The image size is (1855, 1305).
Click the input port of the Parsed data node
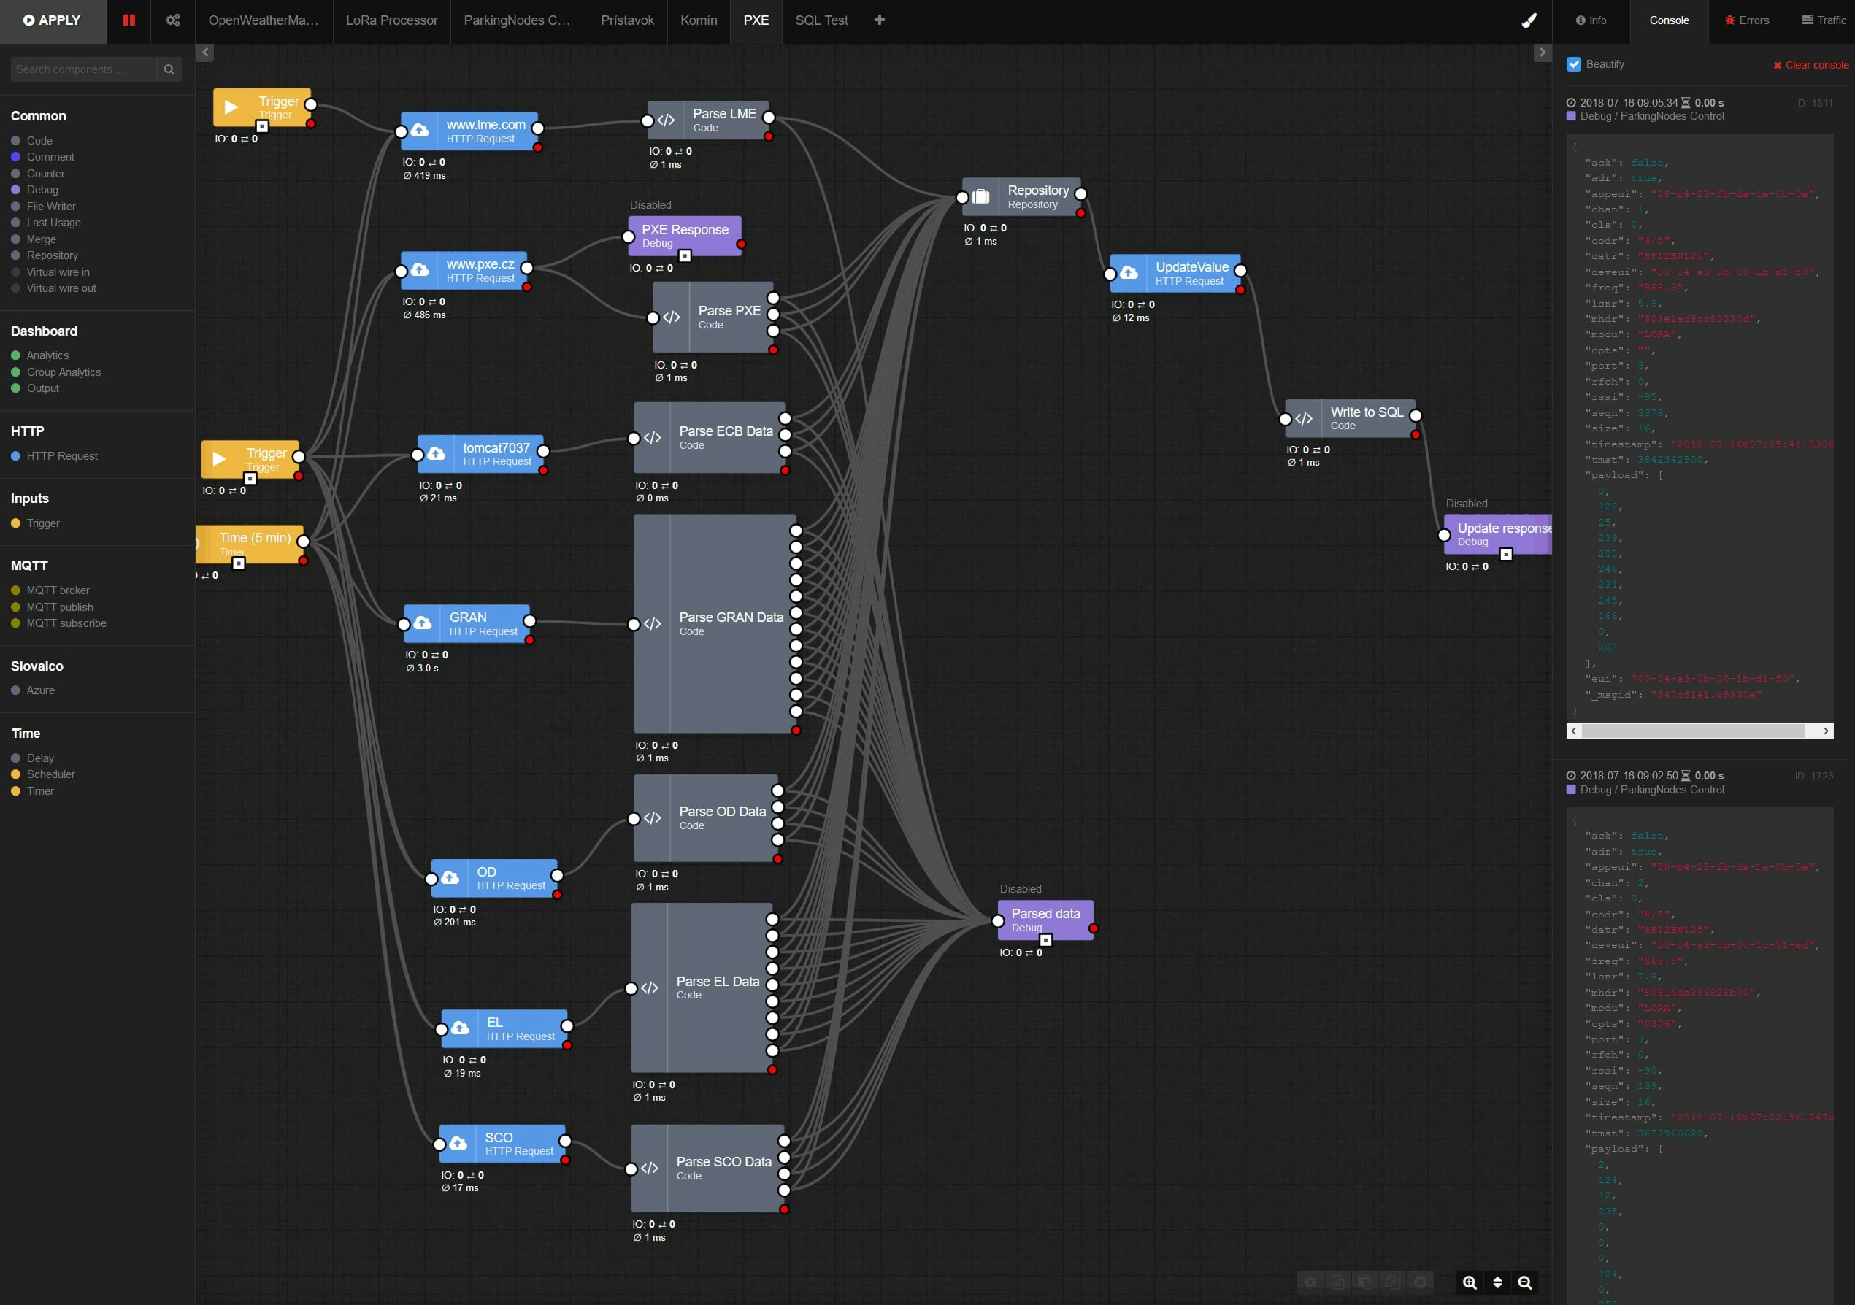(998, 920)
